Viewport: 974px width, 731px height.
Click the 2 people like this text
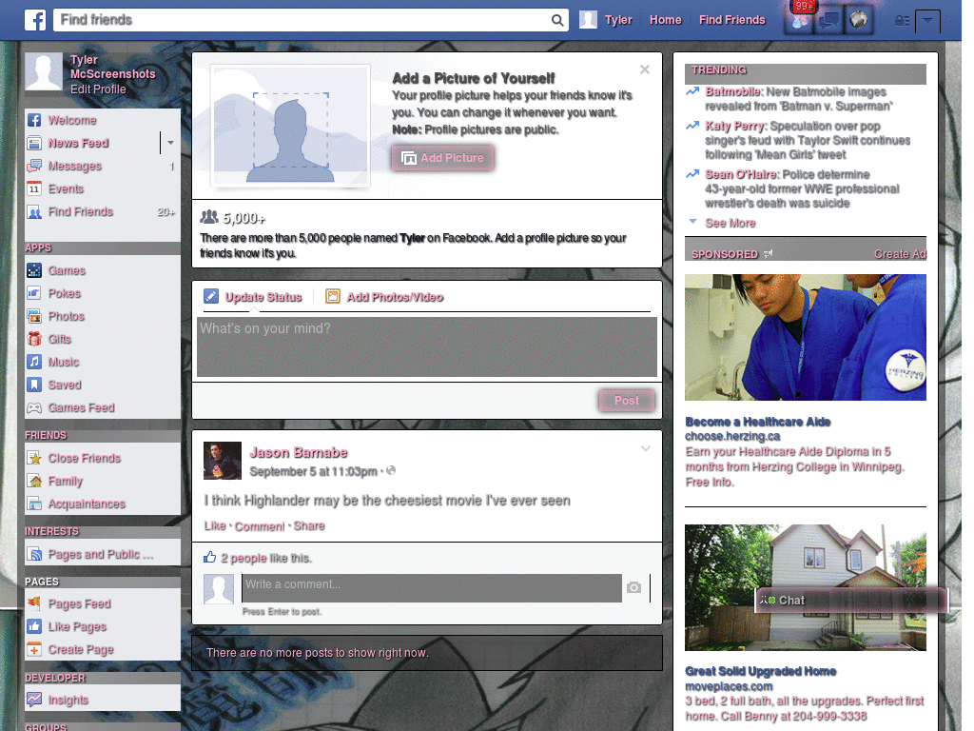tap(266, 558)
